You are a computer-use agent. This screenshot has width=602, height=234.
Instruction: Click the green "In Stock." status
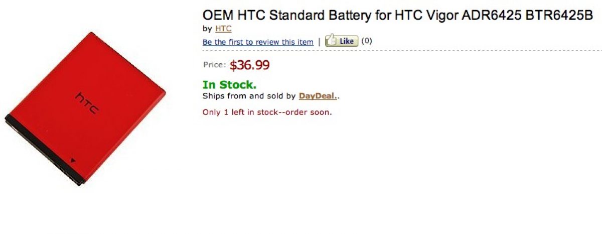tap(229, 85)
